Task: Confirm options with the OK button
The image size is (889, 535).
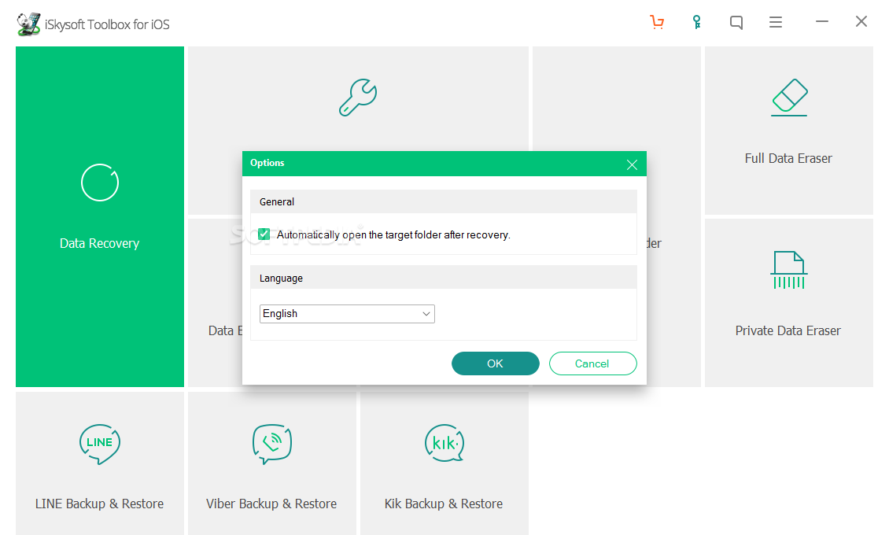Action: click(x=496, y=363)
